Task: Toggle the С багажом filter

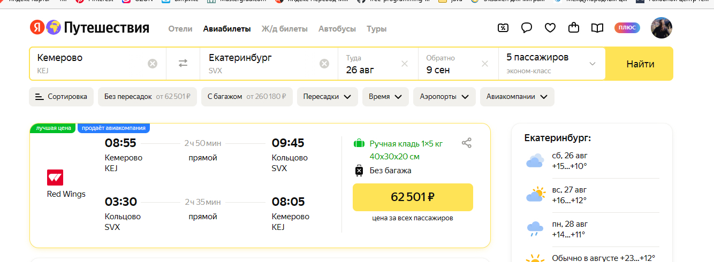Action: click(x=247, y=97)
